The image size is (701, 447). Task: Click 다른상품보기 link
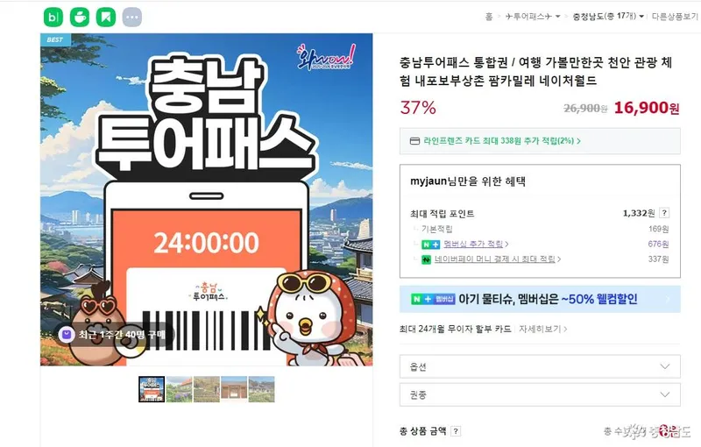click(x=675, y=17)
